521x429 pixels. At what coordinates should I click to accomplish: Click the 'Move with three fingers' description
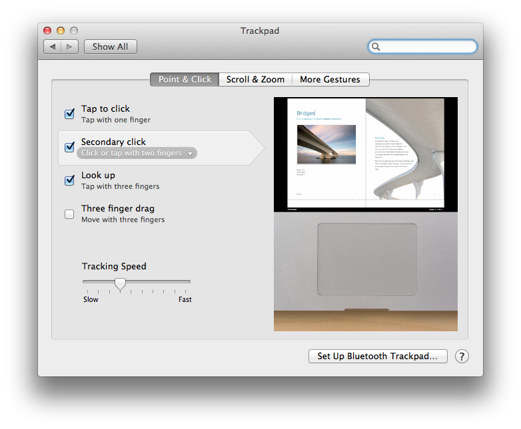[123, 219]
